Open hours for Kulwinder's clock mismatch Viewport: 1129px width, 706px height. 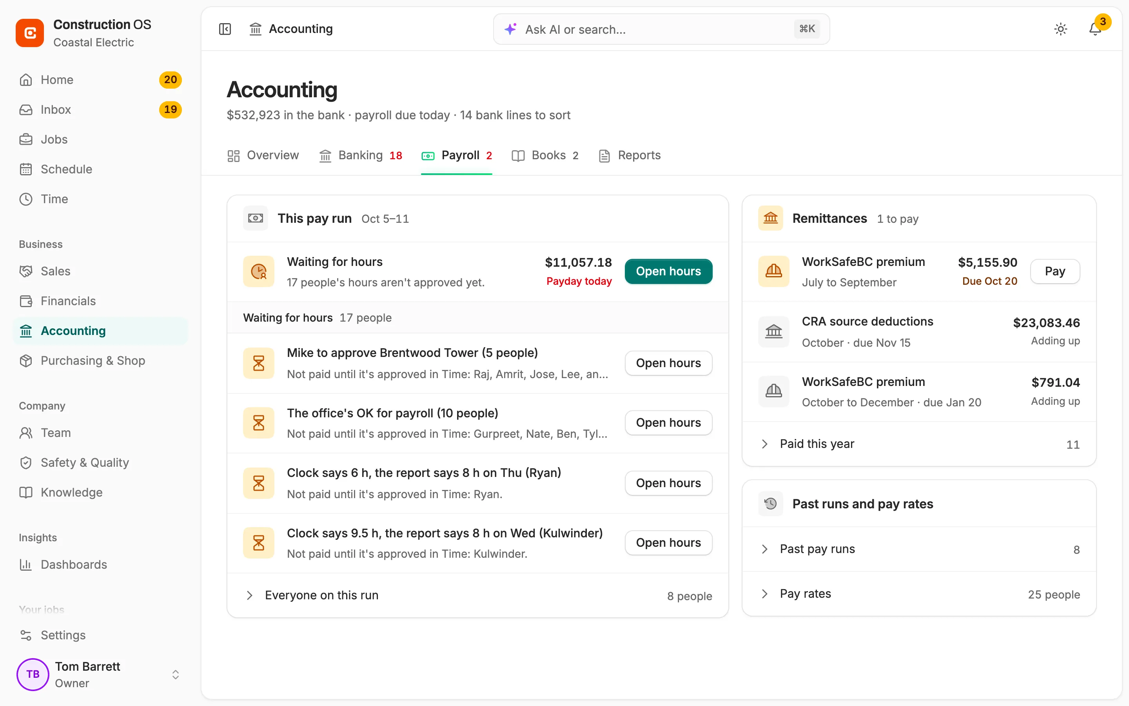tap(668, 542)
